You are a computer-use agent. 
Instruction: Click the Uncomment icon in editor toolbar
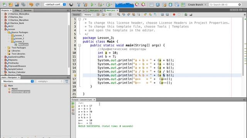191,15
